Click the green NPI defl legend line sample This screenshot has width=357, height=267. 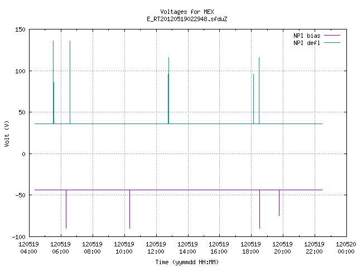332,43
